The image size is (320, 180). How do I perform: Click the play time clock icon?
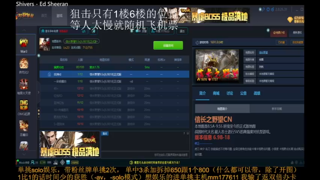pos(197,42)
